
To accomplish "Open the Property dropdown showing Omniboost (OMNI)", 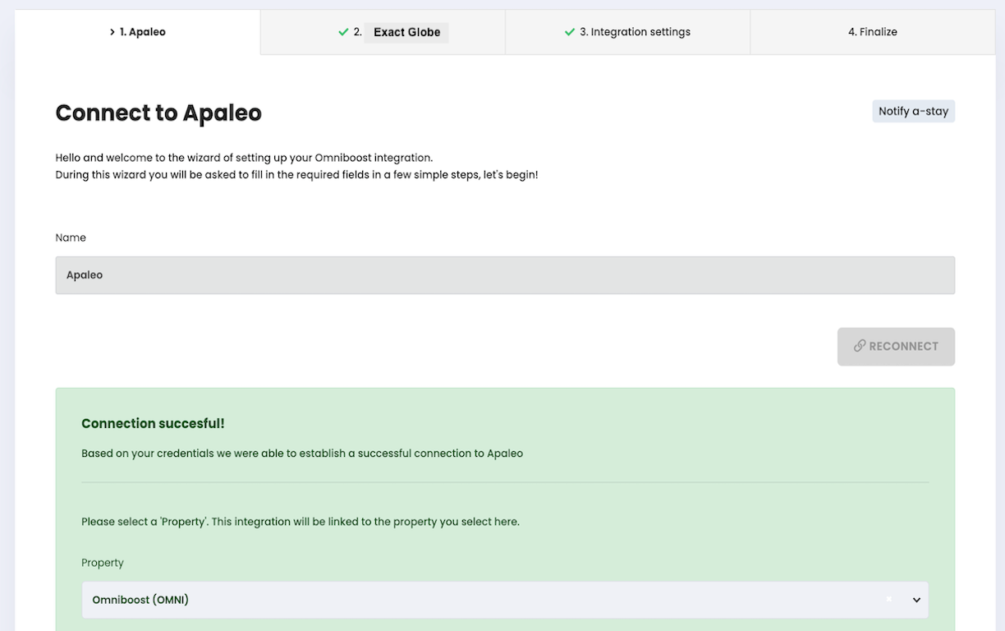I will coord(505,600).
